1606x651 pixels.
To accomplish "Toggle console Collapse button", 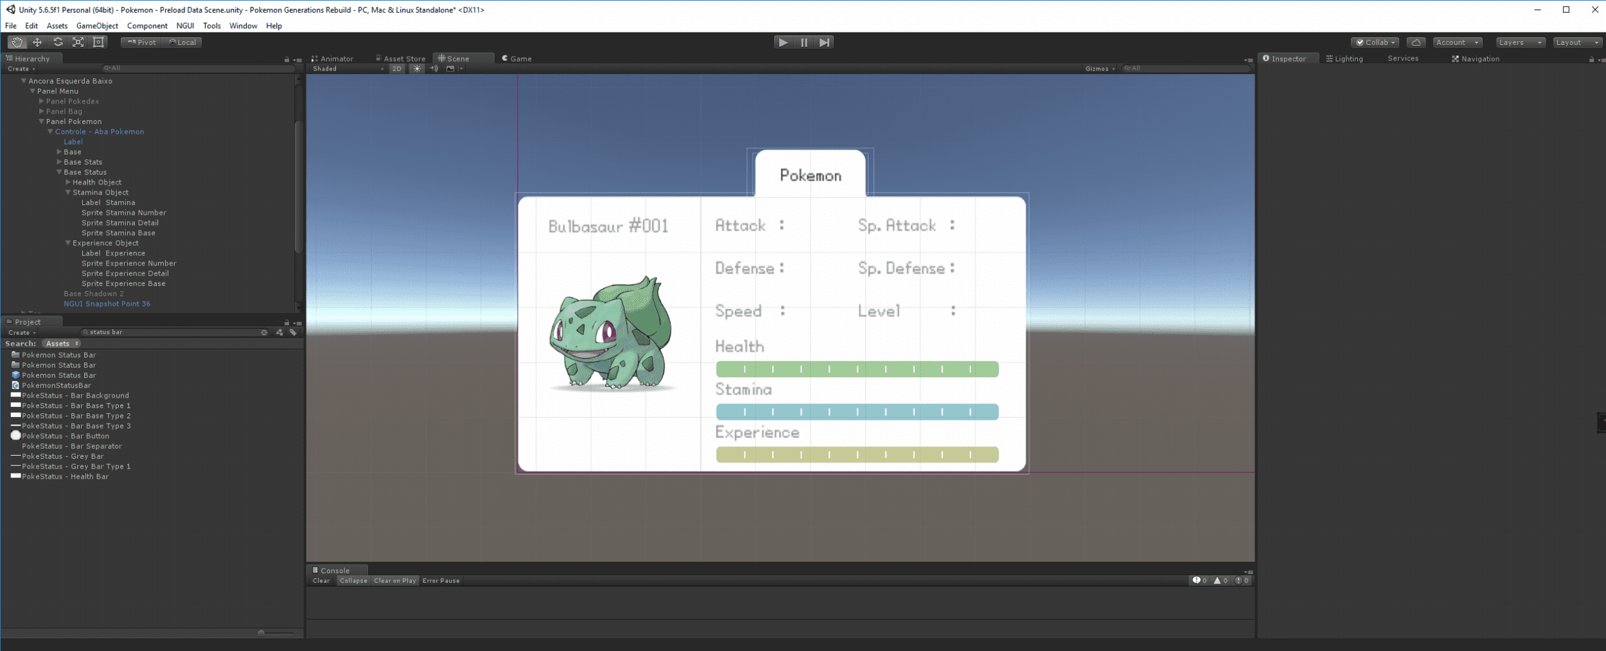I will pos(353,580).
